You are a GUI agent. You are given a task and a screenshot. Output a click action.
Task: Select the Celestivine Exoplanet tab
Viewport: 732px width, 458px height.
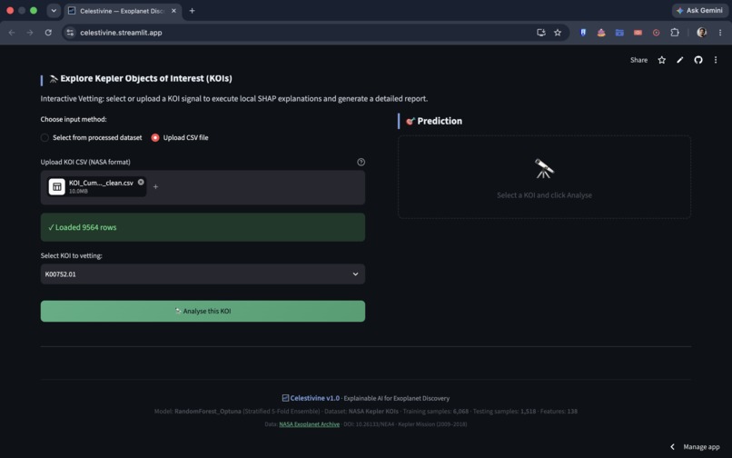click(x=122, y=11)
